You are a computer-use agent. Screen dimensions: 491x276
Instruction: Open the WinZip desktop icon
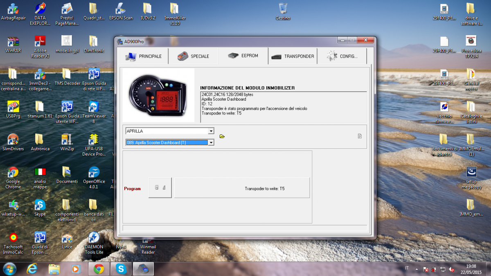pos(67,142)
